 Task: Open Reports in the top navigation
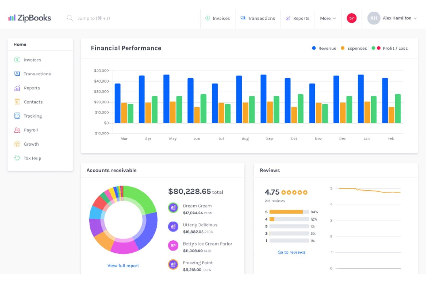click(297, 18)
